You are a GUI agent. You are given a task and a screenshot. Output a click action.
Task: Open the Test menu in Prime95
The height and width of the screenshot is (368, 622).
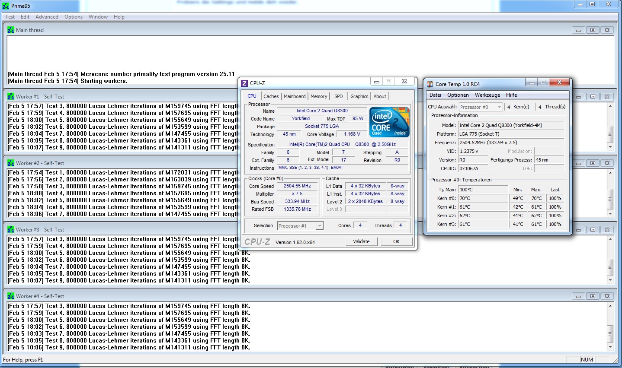point(10,17)
